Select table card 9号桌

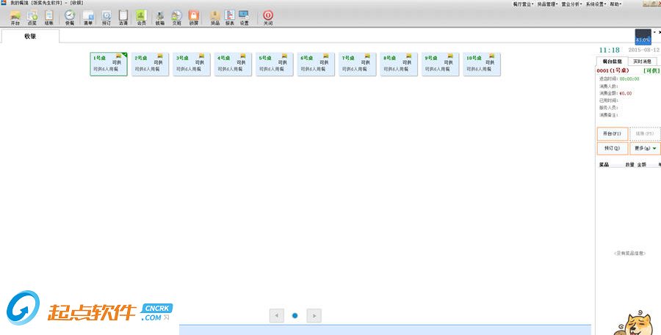441,64
